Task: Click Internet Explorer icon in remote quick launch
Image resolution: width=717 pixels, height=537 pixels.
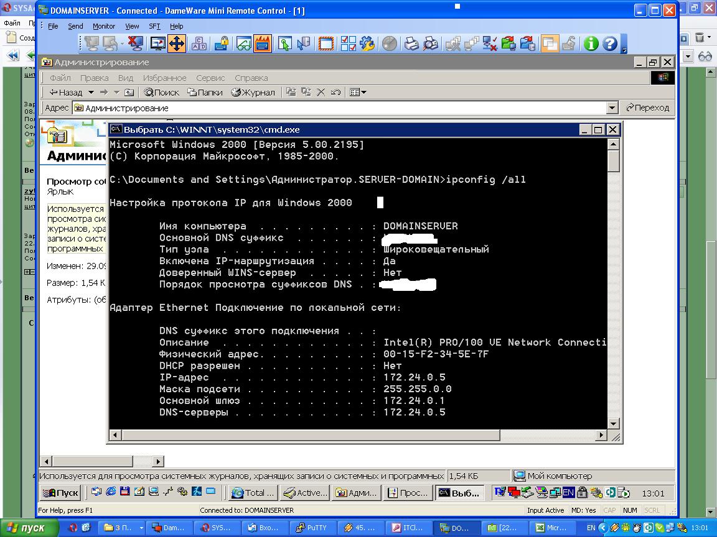Action: pos(111,492)
